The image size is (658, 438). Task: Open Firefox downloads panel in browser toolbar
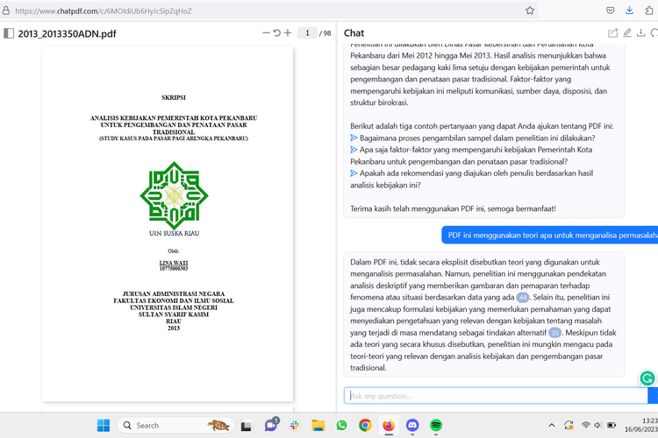(x=630, y=11)
